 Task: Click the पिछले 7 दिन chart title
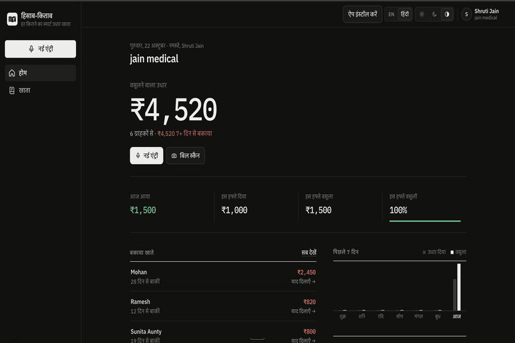pyautogui.click(x=346, y=252)
